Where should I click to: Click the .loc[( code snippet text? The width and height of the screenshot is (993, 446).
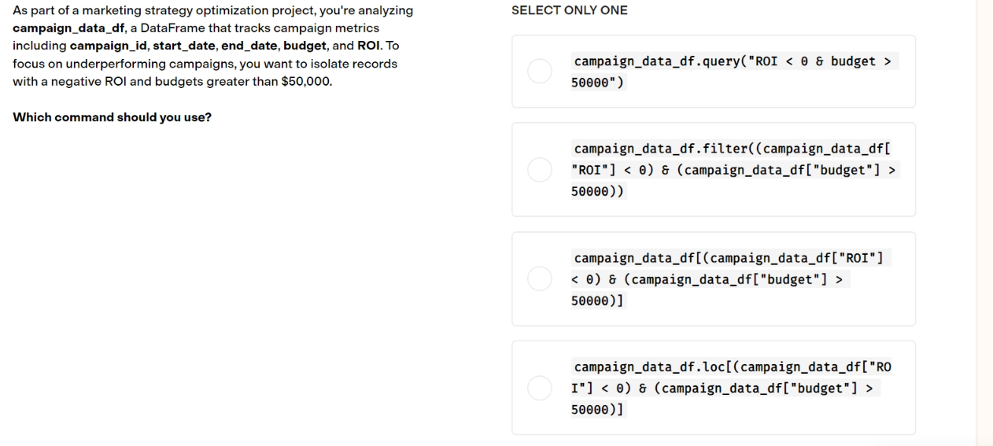pos(719,367)
